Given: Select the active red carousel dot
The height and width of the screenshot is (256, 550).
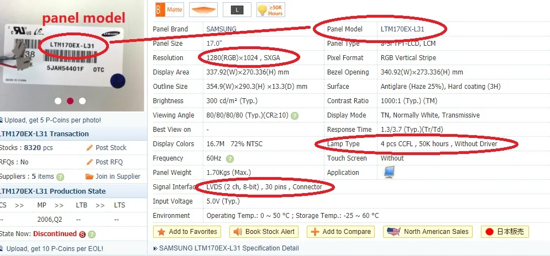Looking at the screenshot, I should (x=70, y=101).
